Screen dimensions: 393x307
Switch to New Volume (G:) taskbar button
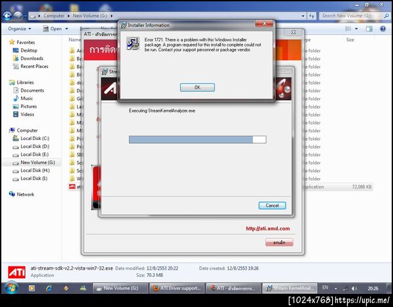pyautogui.click(x=121, y=288)
